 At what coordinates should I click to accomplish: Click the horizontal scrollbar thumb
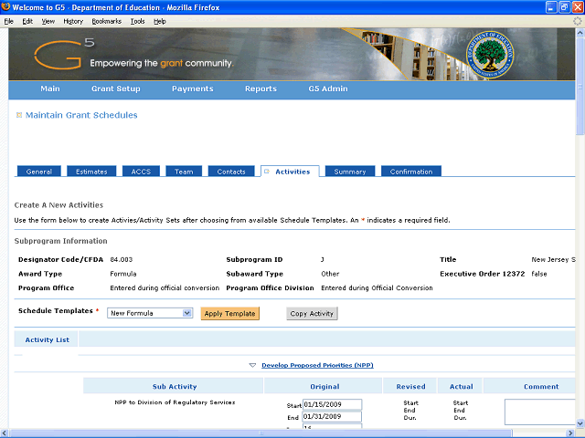tap(261, 433)
